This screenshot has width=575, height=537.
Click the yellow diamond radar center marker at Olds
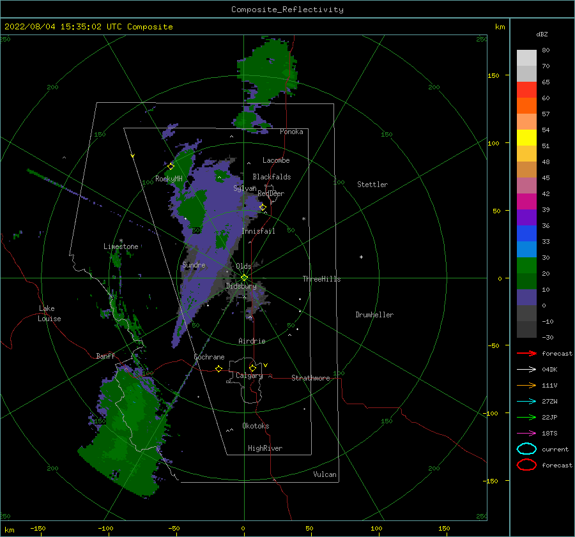click(244, 278)
